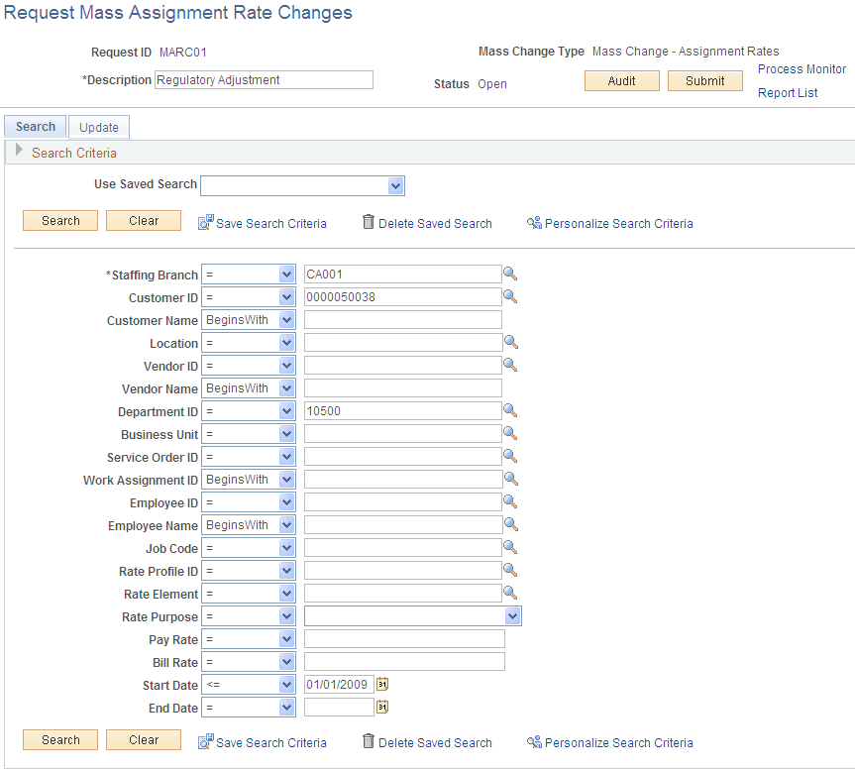Open the Rate Purpose dropdown
Image resolution: width=855 pixels, height=770 pixels.
pos(512,616)
